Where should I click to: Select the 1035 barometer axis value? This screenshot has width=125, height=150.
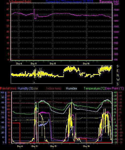click(116, 4)
